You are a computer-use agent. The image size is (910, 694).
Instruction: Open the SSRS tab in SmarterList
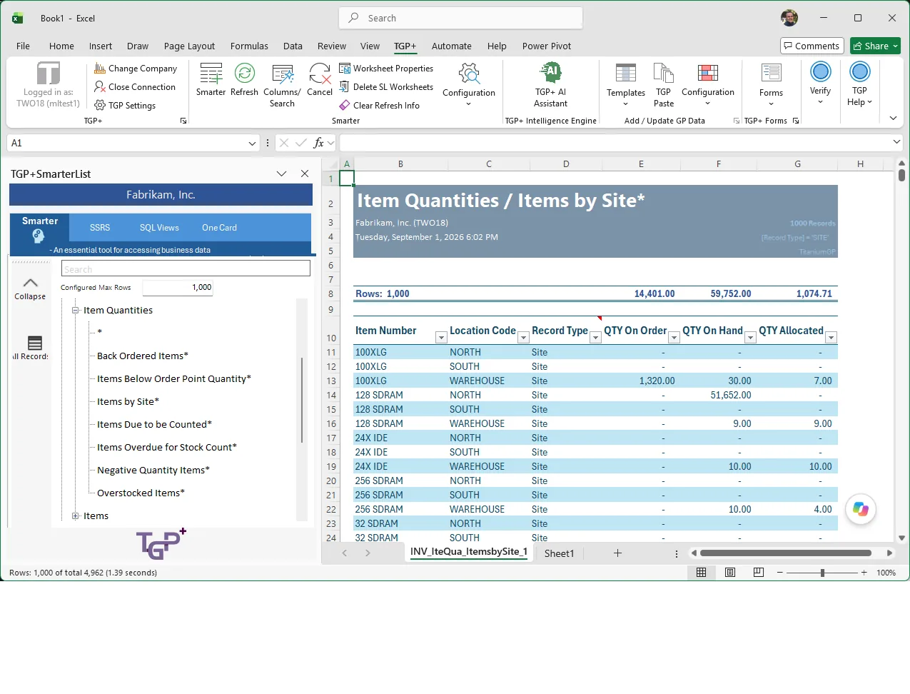[100, 228]
